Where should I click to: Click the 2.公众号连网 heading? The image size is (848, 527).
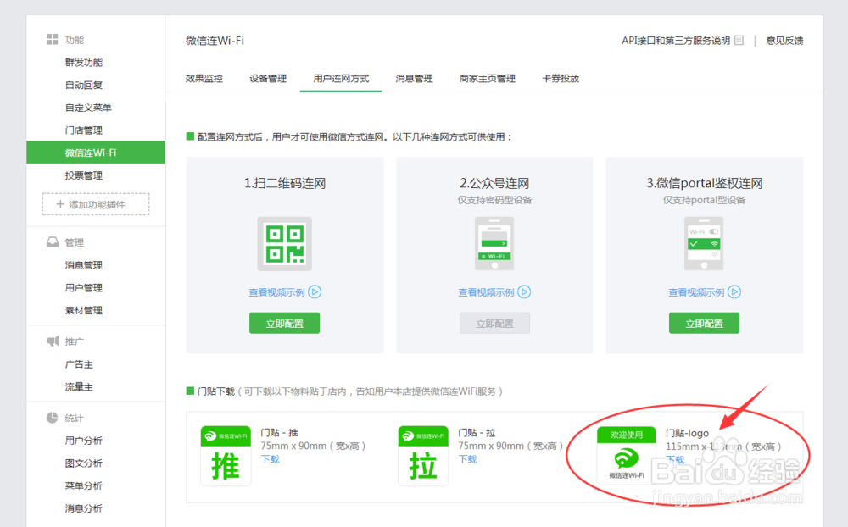click(x=494, y=183)
